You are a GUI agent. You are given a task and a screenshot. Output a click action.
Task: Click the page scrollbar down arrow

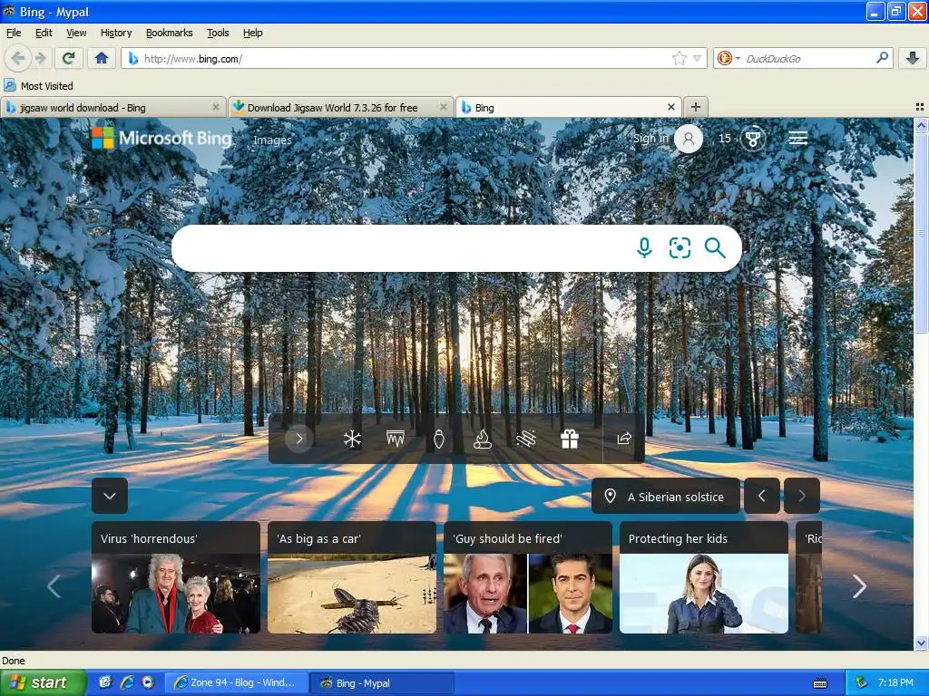[921, 643]
